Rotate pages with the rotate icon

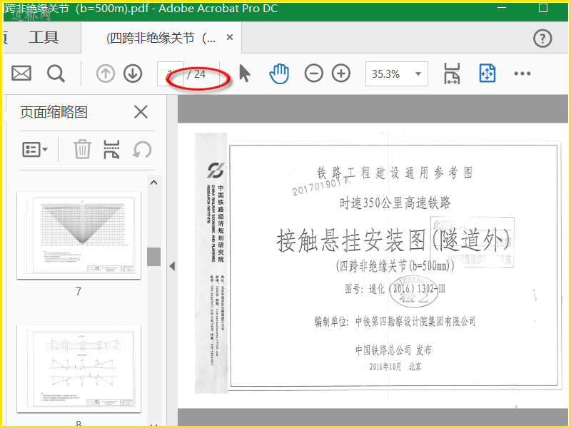(x=141, y=149)
